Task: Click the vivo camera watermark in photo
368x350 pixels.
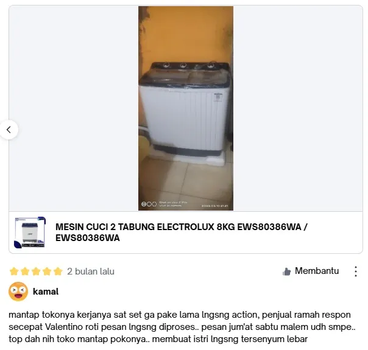Action: (165, 204)
